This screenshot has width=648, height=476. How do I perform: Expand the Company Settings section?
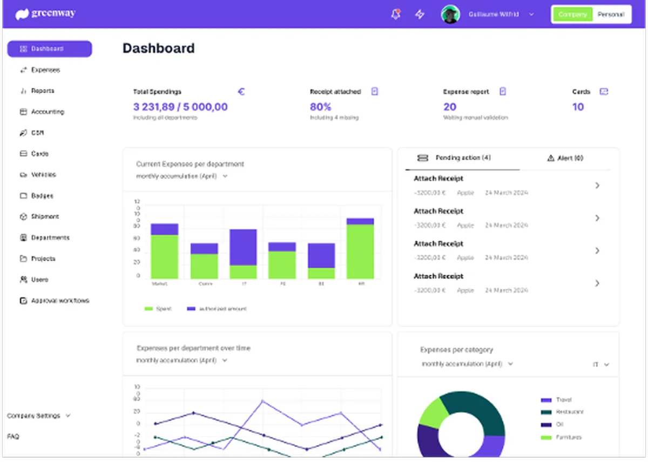pos(39,416)
